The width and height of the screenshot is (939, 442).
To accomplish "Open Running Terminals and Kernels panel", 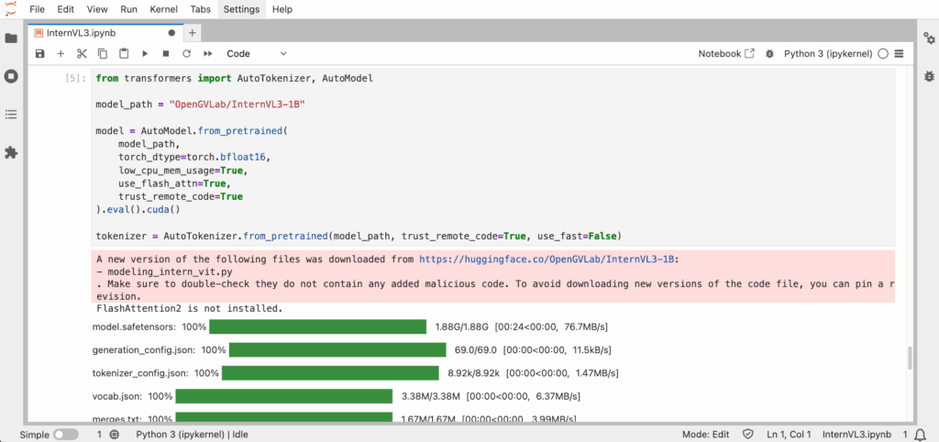I will pyautogui.click(x=11, y=77).
